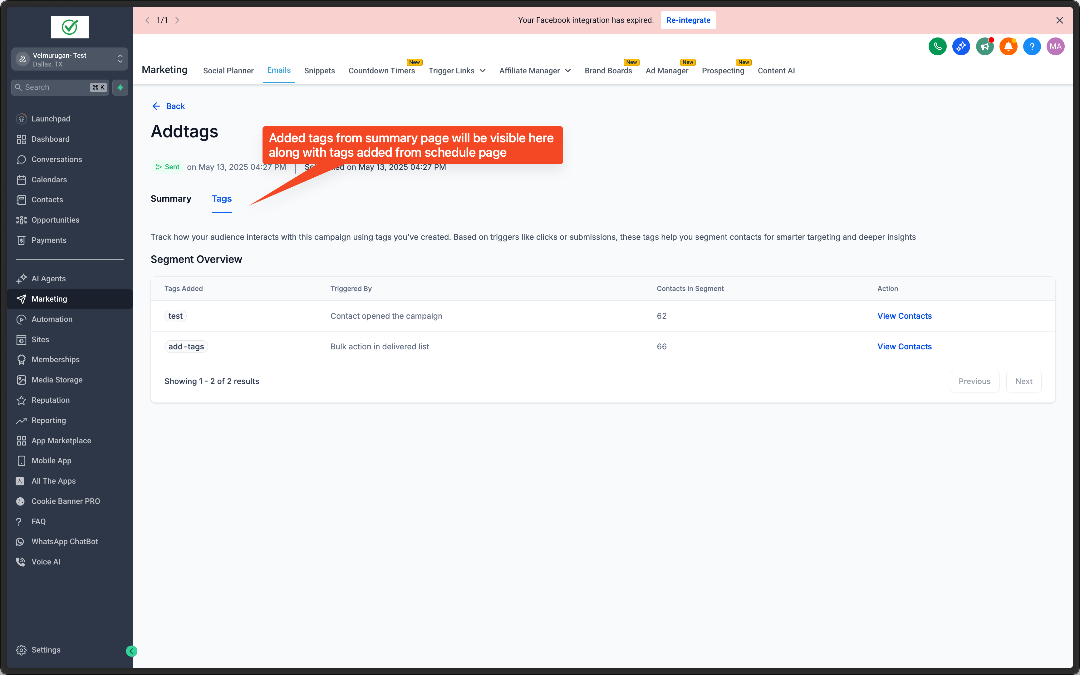Click the megaphone announcements icon

click(984, 47)
